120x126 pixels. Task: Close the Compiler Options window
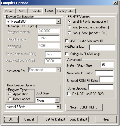pos(115,3)
